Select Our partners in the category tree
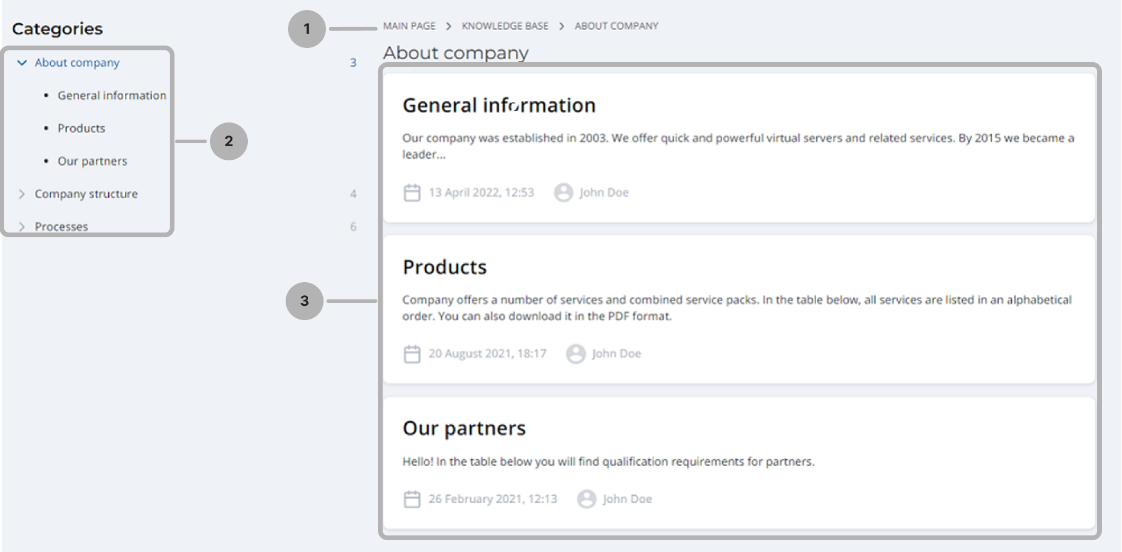 pos(92,162)
